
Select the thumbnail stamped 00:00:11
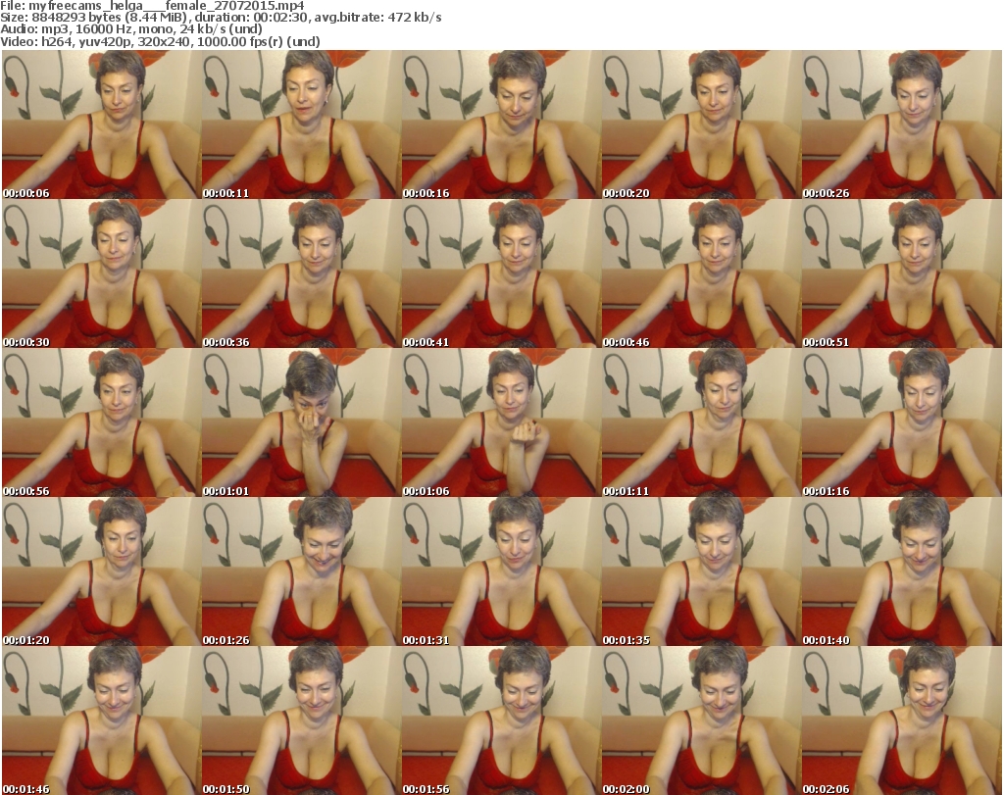click(x=302, y=124)
